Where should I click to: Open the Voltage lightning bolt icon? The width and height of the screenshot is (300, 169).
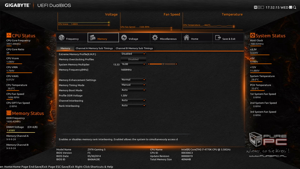pyautogui.click(x=124, y=38)
